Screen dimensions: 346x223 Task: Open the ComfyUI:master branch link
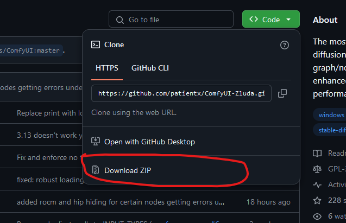coord(32,50)
